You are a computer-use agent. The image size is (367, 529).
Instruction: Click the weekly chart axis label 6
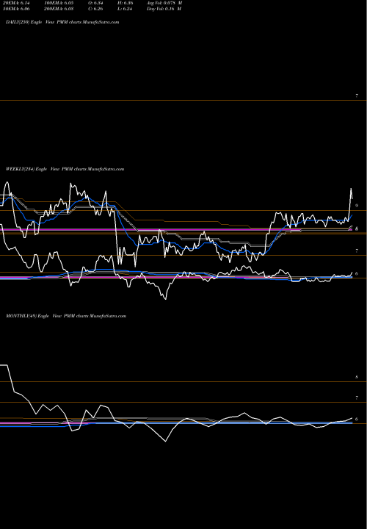click(x=357, y=273)
